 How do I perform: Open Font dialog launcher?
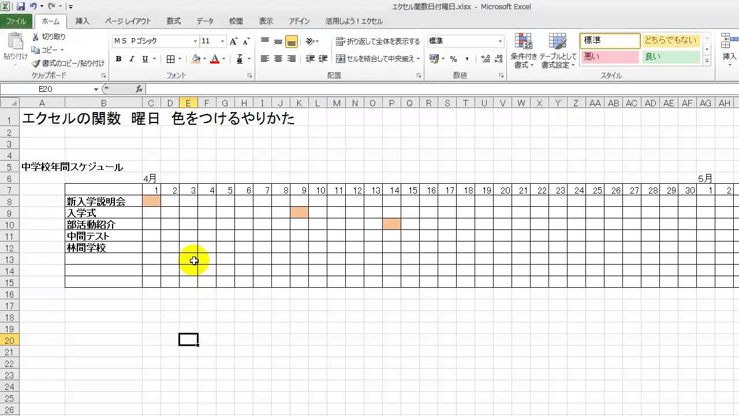coord(250,76)
